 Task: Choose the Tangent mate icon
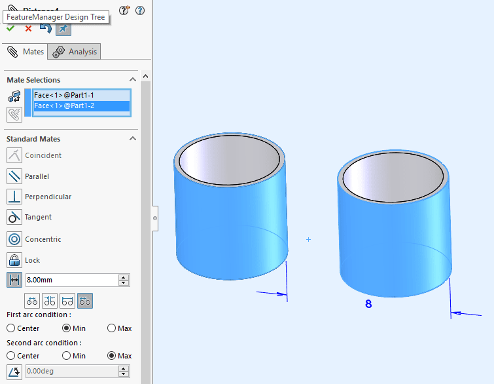click(x=14, y=217)
